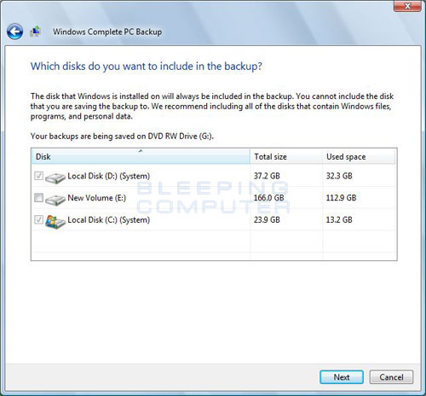Sort by the Disk column header
Image resolution: width=426 pixels, height=396 pixels.
141,156
